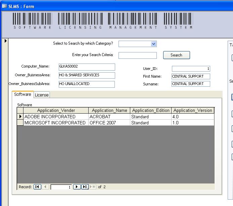Add new record with asterisk navigation button
Screen dimensions: 233x206
click(x=93, y=187)
